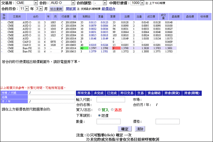Viewport: 213px width, 142px height.
Task: Switch to the 未完成 tab
Action: coord(99,93)
